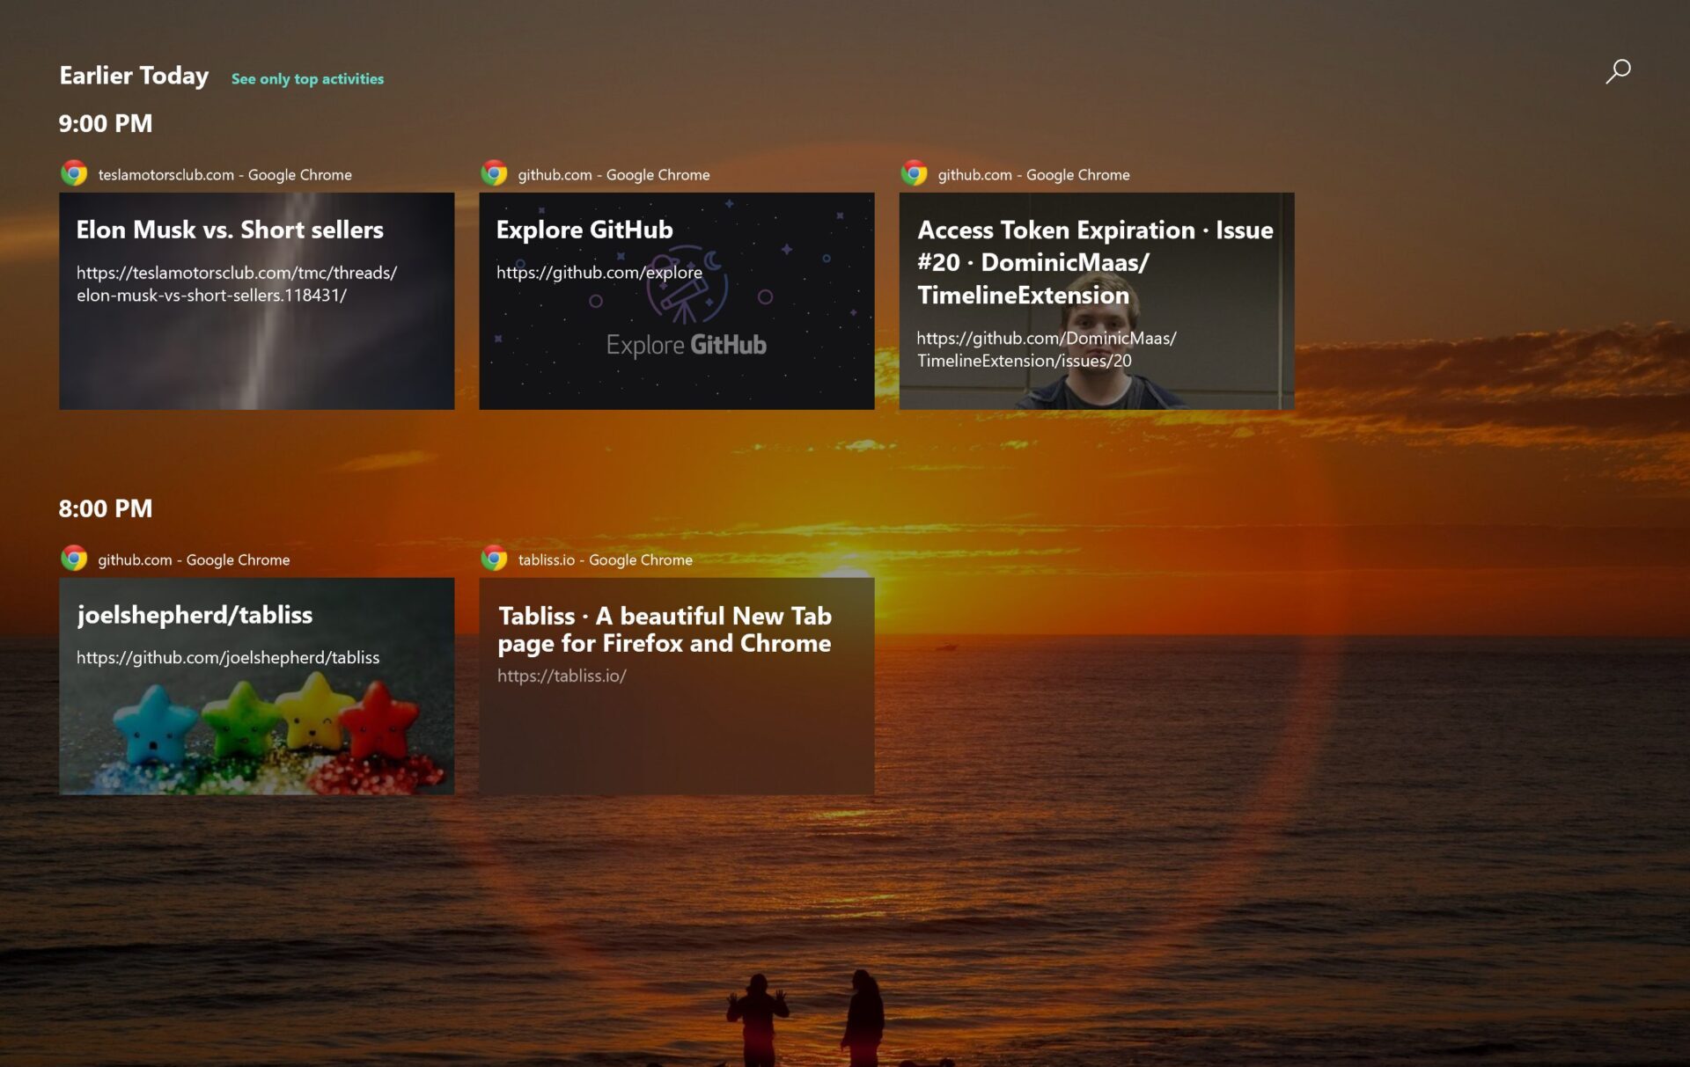Screen dimensions: 1690x1067
Task: Click the 9:00 PM time group header
Action: (106, 123)
